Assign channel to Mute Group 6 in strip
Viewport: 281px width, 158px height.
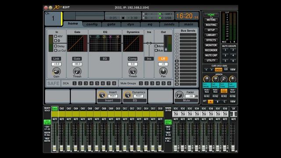[x=169, y=83]
